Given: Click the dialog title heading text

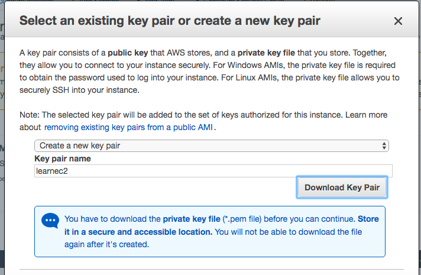Looking at the screenshot, I should pyautogui.click(x=170, y=21).
